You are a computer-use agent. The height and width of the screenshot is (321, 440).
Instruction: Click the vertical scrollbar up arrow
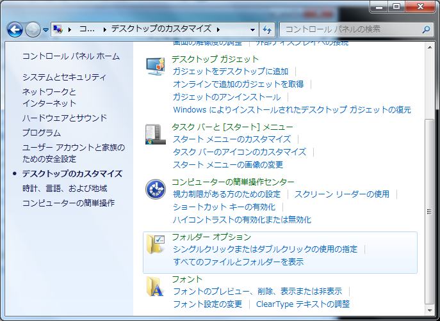click(x=430, y=47)
